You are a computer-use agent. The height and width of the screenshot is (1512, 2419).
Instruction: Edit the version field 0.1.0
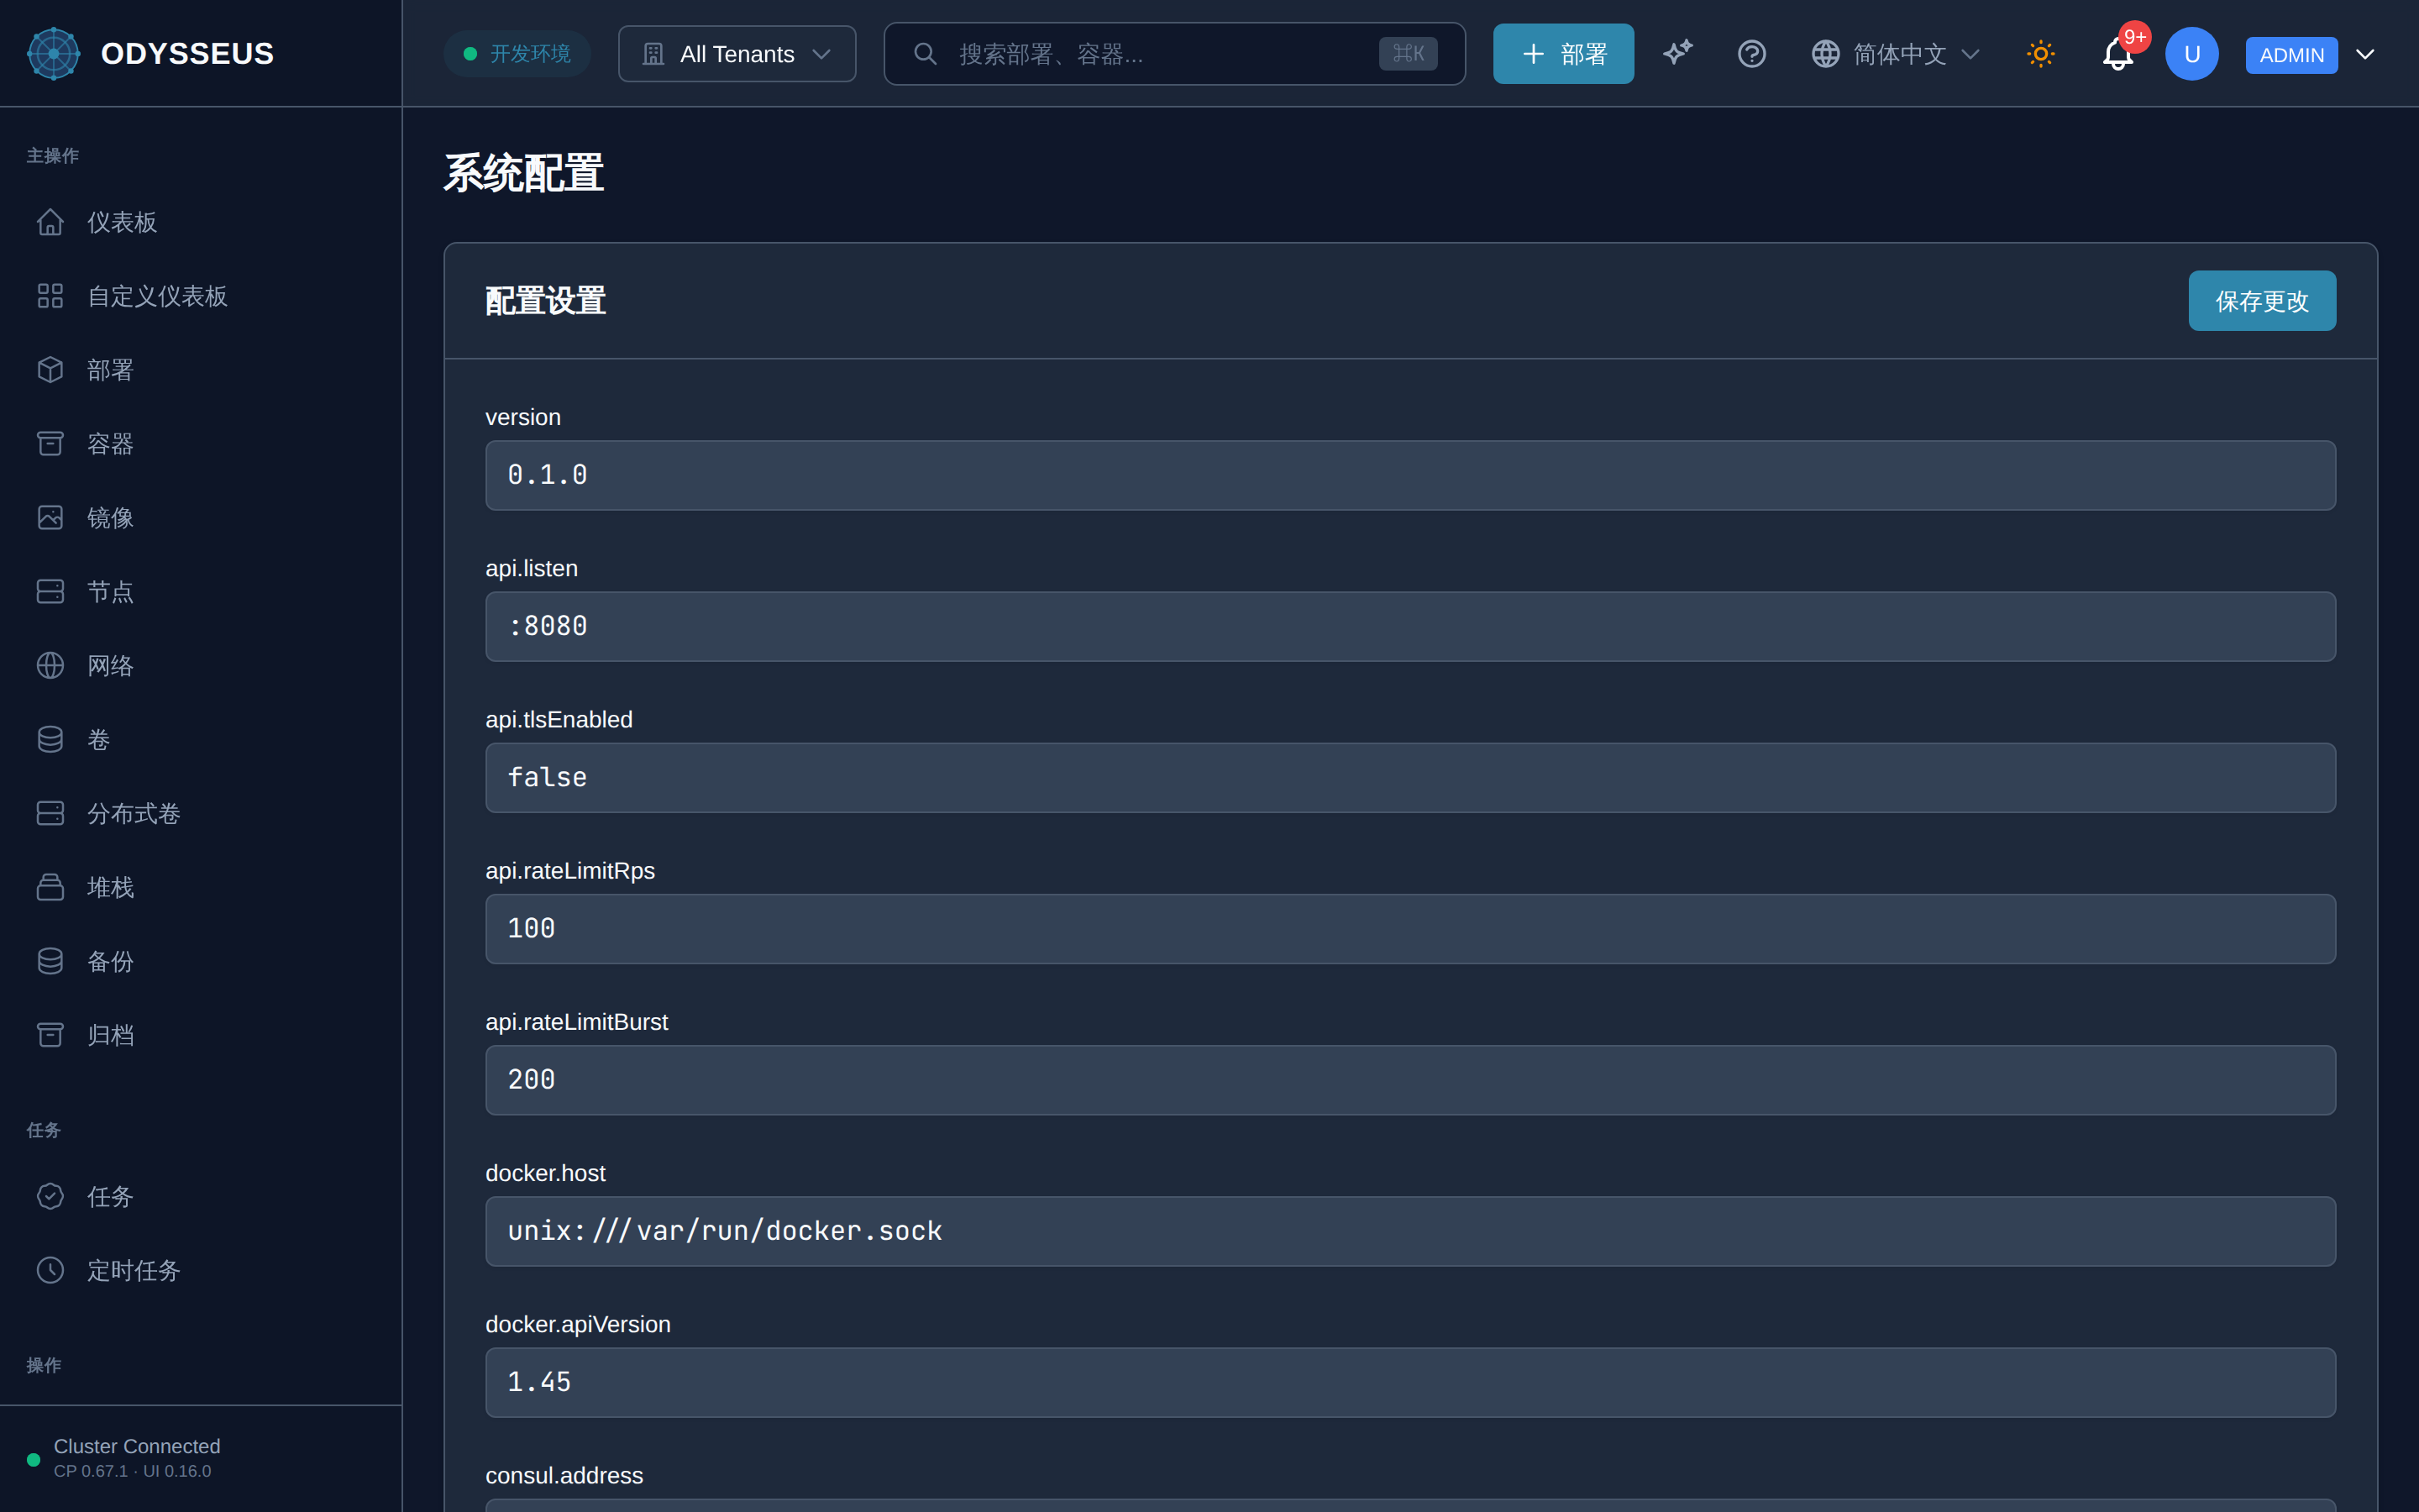pyautogui.click(x=1410, y=475)
